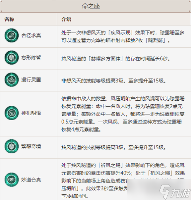Select the constellation name 繁想奇境
Viewport: 191px width, 200px height.
pos(31,146)
